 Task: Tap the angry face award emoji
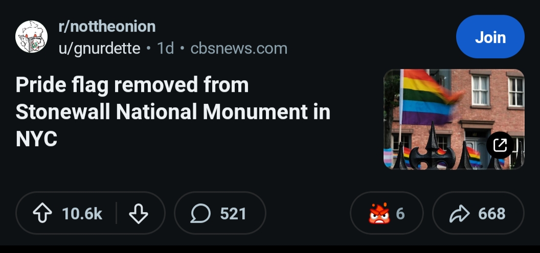tap(379, 214)
